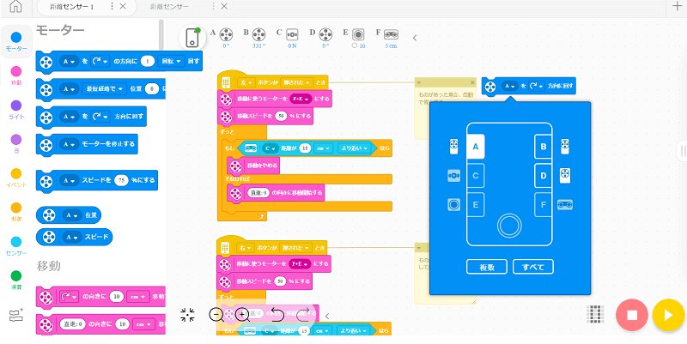
Task: Close the 距離センサー tab
Action: [224, 6]
